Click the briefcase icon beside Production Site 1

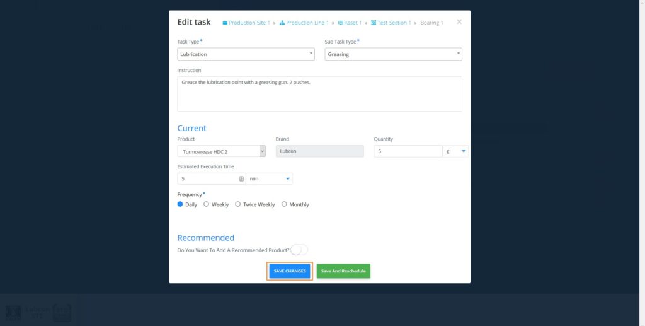(x=225, y=23)
